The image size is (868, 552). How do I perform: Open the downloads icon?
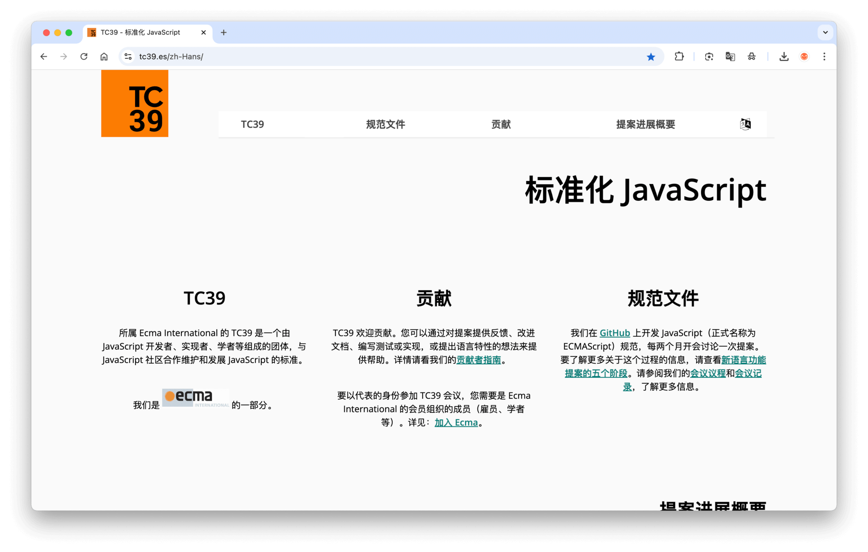click(x=784, y=57)
